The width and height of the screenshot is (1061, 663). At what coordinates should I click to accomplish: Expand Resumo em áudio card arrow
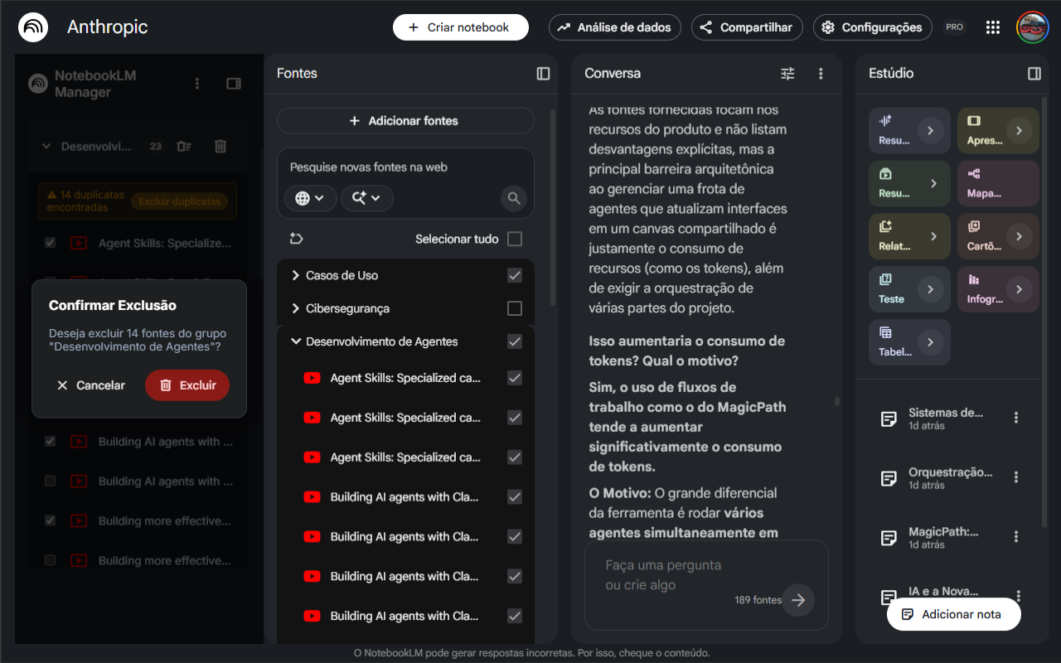(931, 130)
